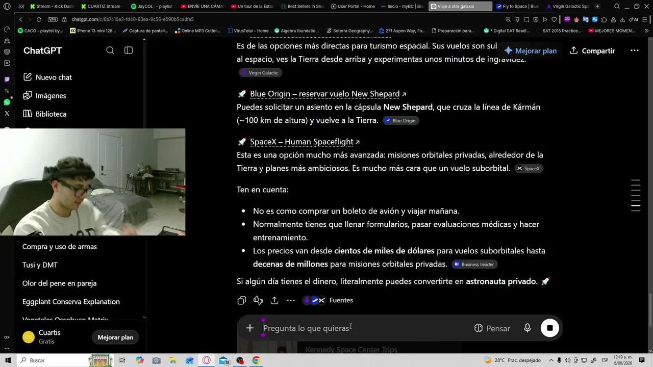This screenshot has height=367, width=653.
Task: Open Google Chrome from the taskbar
Action: tap(256, 360)
